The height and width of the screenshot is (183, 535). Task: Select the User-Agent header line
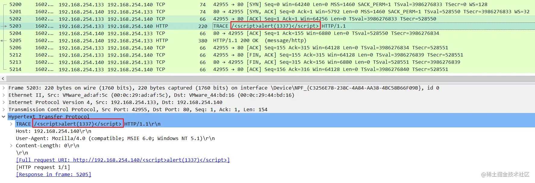click(115, 139)
